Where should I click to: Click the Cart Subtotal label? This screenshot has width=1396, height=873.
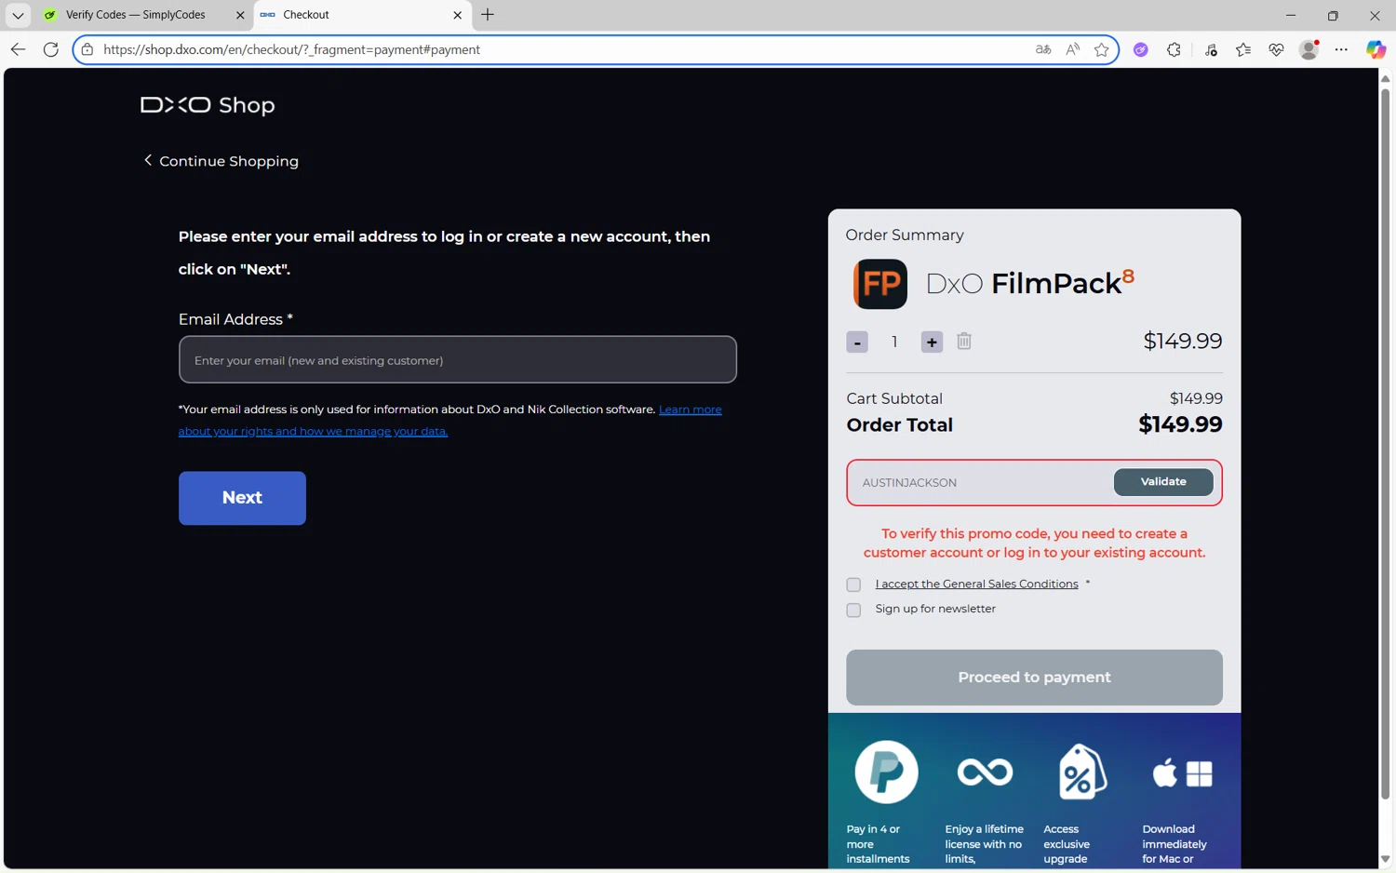[894, 398]
